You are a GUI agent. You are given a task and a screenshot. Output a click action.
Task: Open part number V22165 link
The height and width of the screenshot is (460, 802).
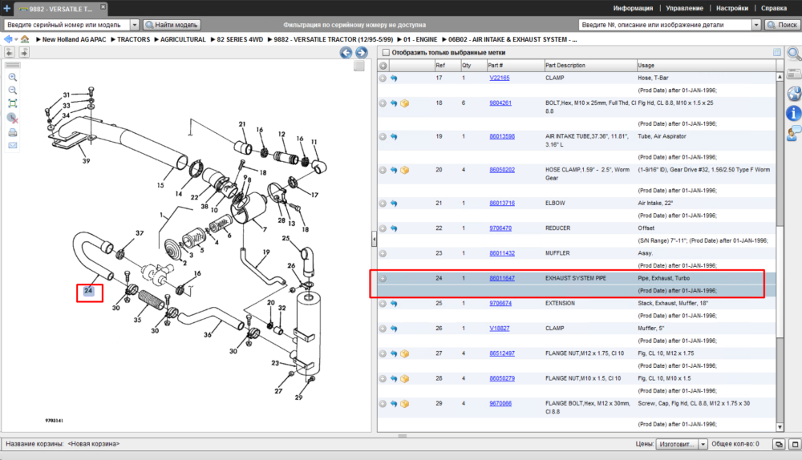(499, 79)
